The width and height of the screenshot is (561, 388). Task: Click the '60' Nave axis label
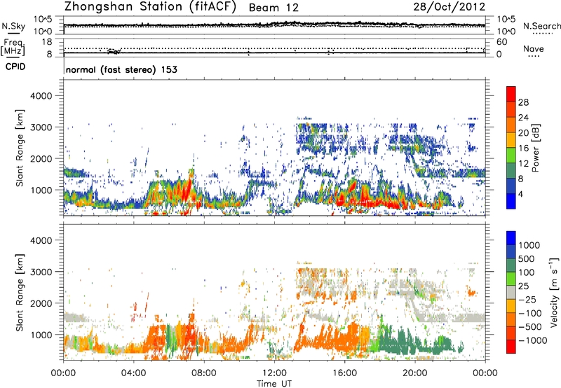coord(501,42)
